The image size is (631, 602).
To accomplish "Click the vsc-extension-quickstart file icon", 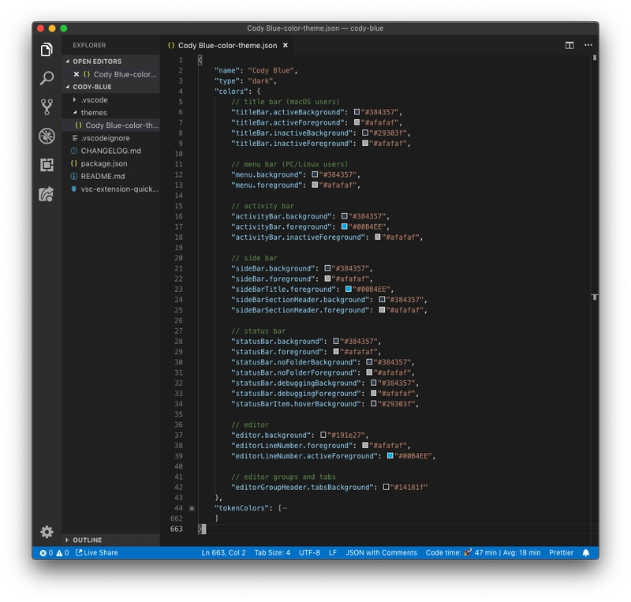I will tap(74, 189).
